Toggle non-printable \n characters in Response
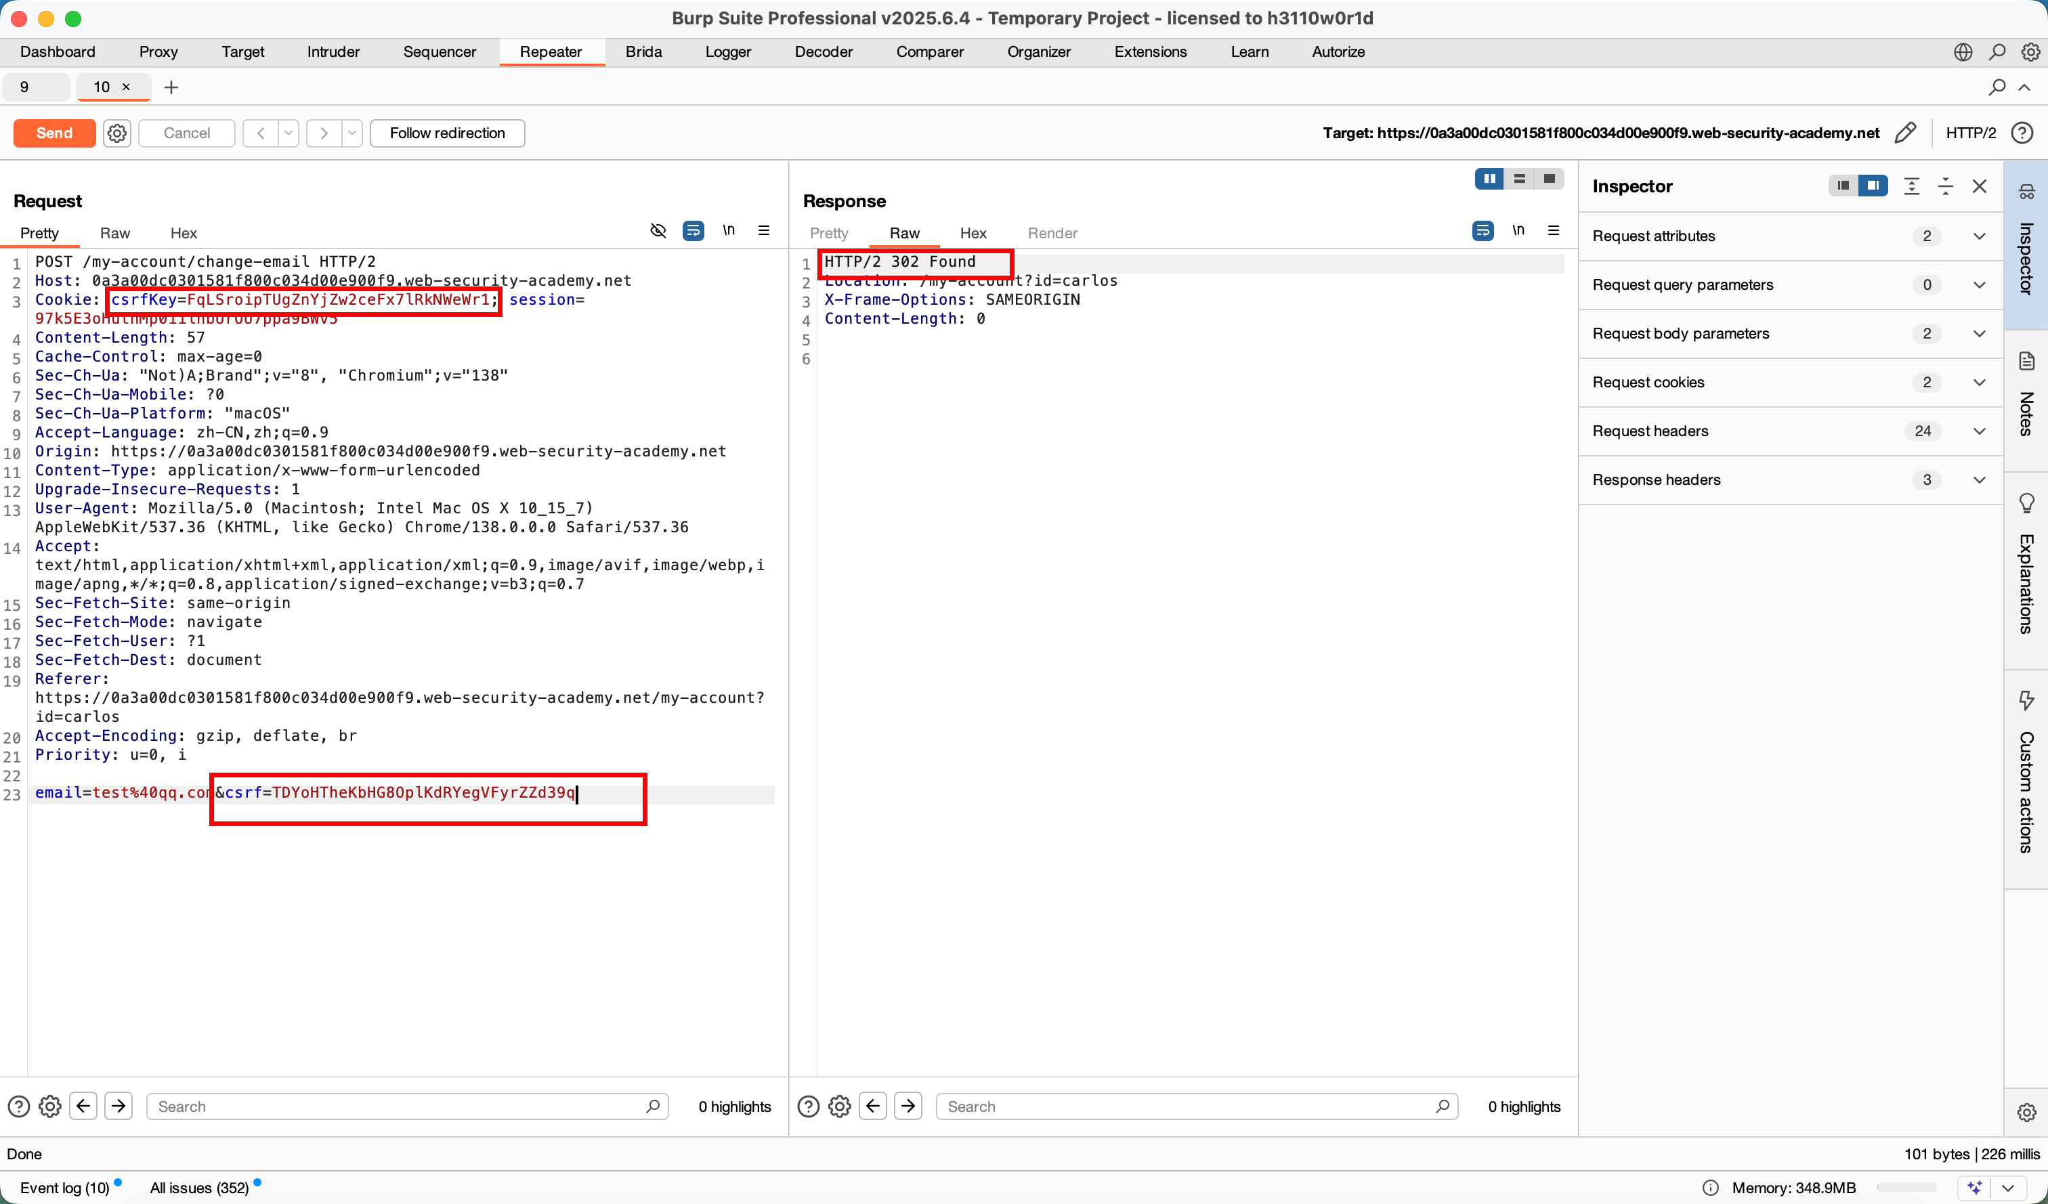2048x1204 pixels. pos(1517,231)
